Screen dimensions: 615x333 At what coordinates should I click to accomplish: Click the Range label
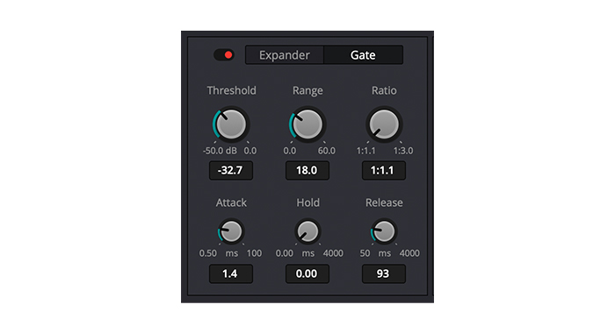coord(307,91)
